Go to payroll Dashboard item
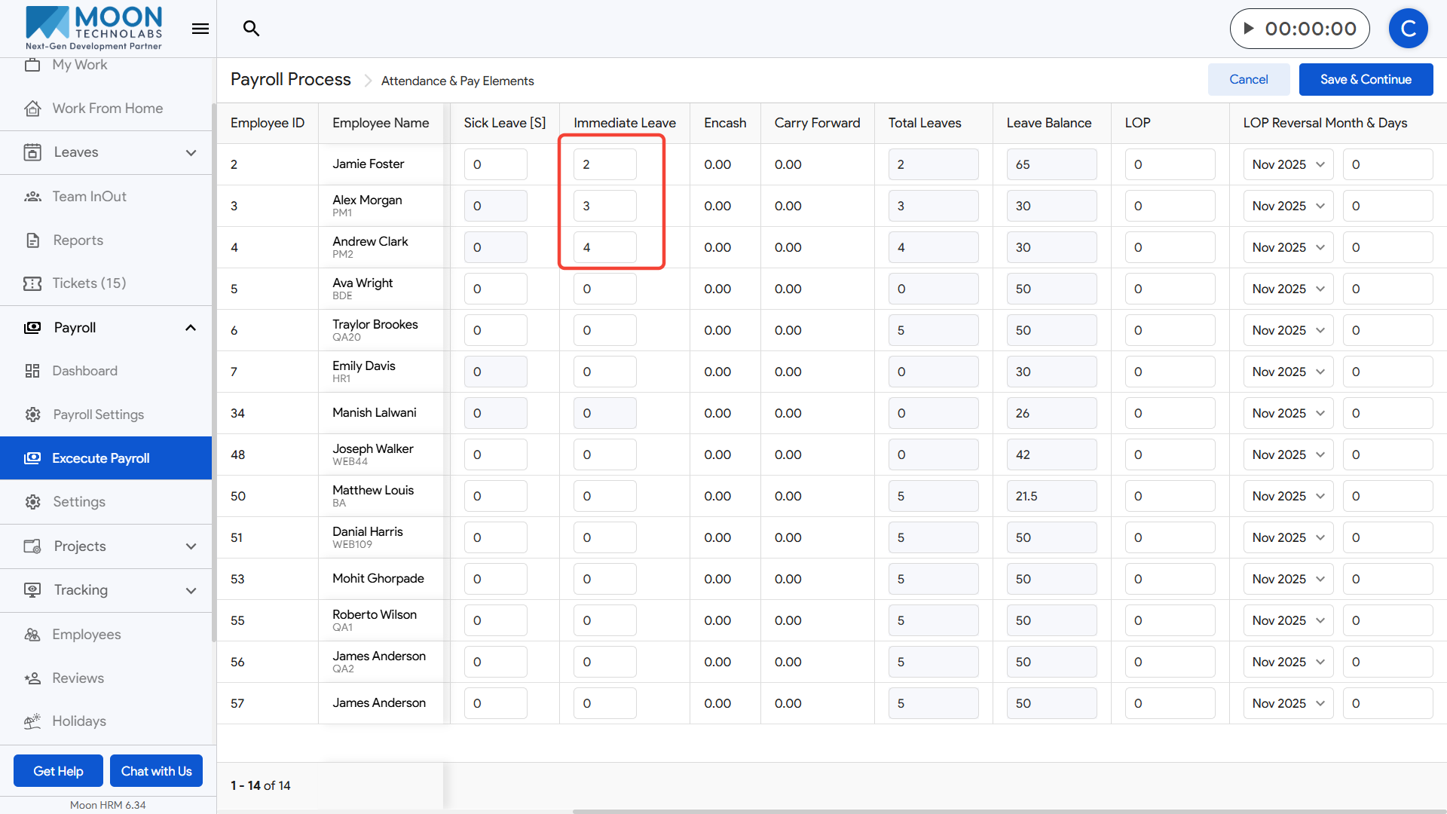This screenshot has height=814, width=1447. pos(84,371)
